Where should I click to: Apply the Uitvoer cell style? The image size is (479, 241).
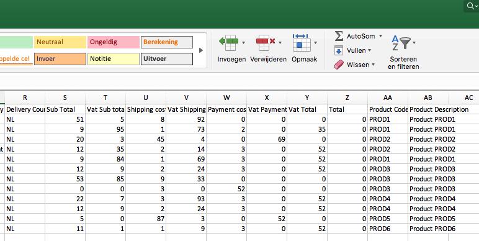[x=167, y=59]
